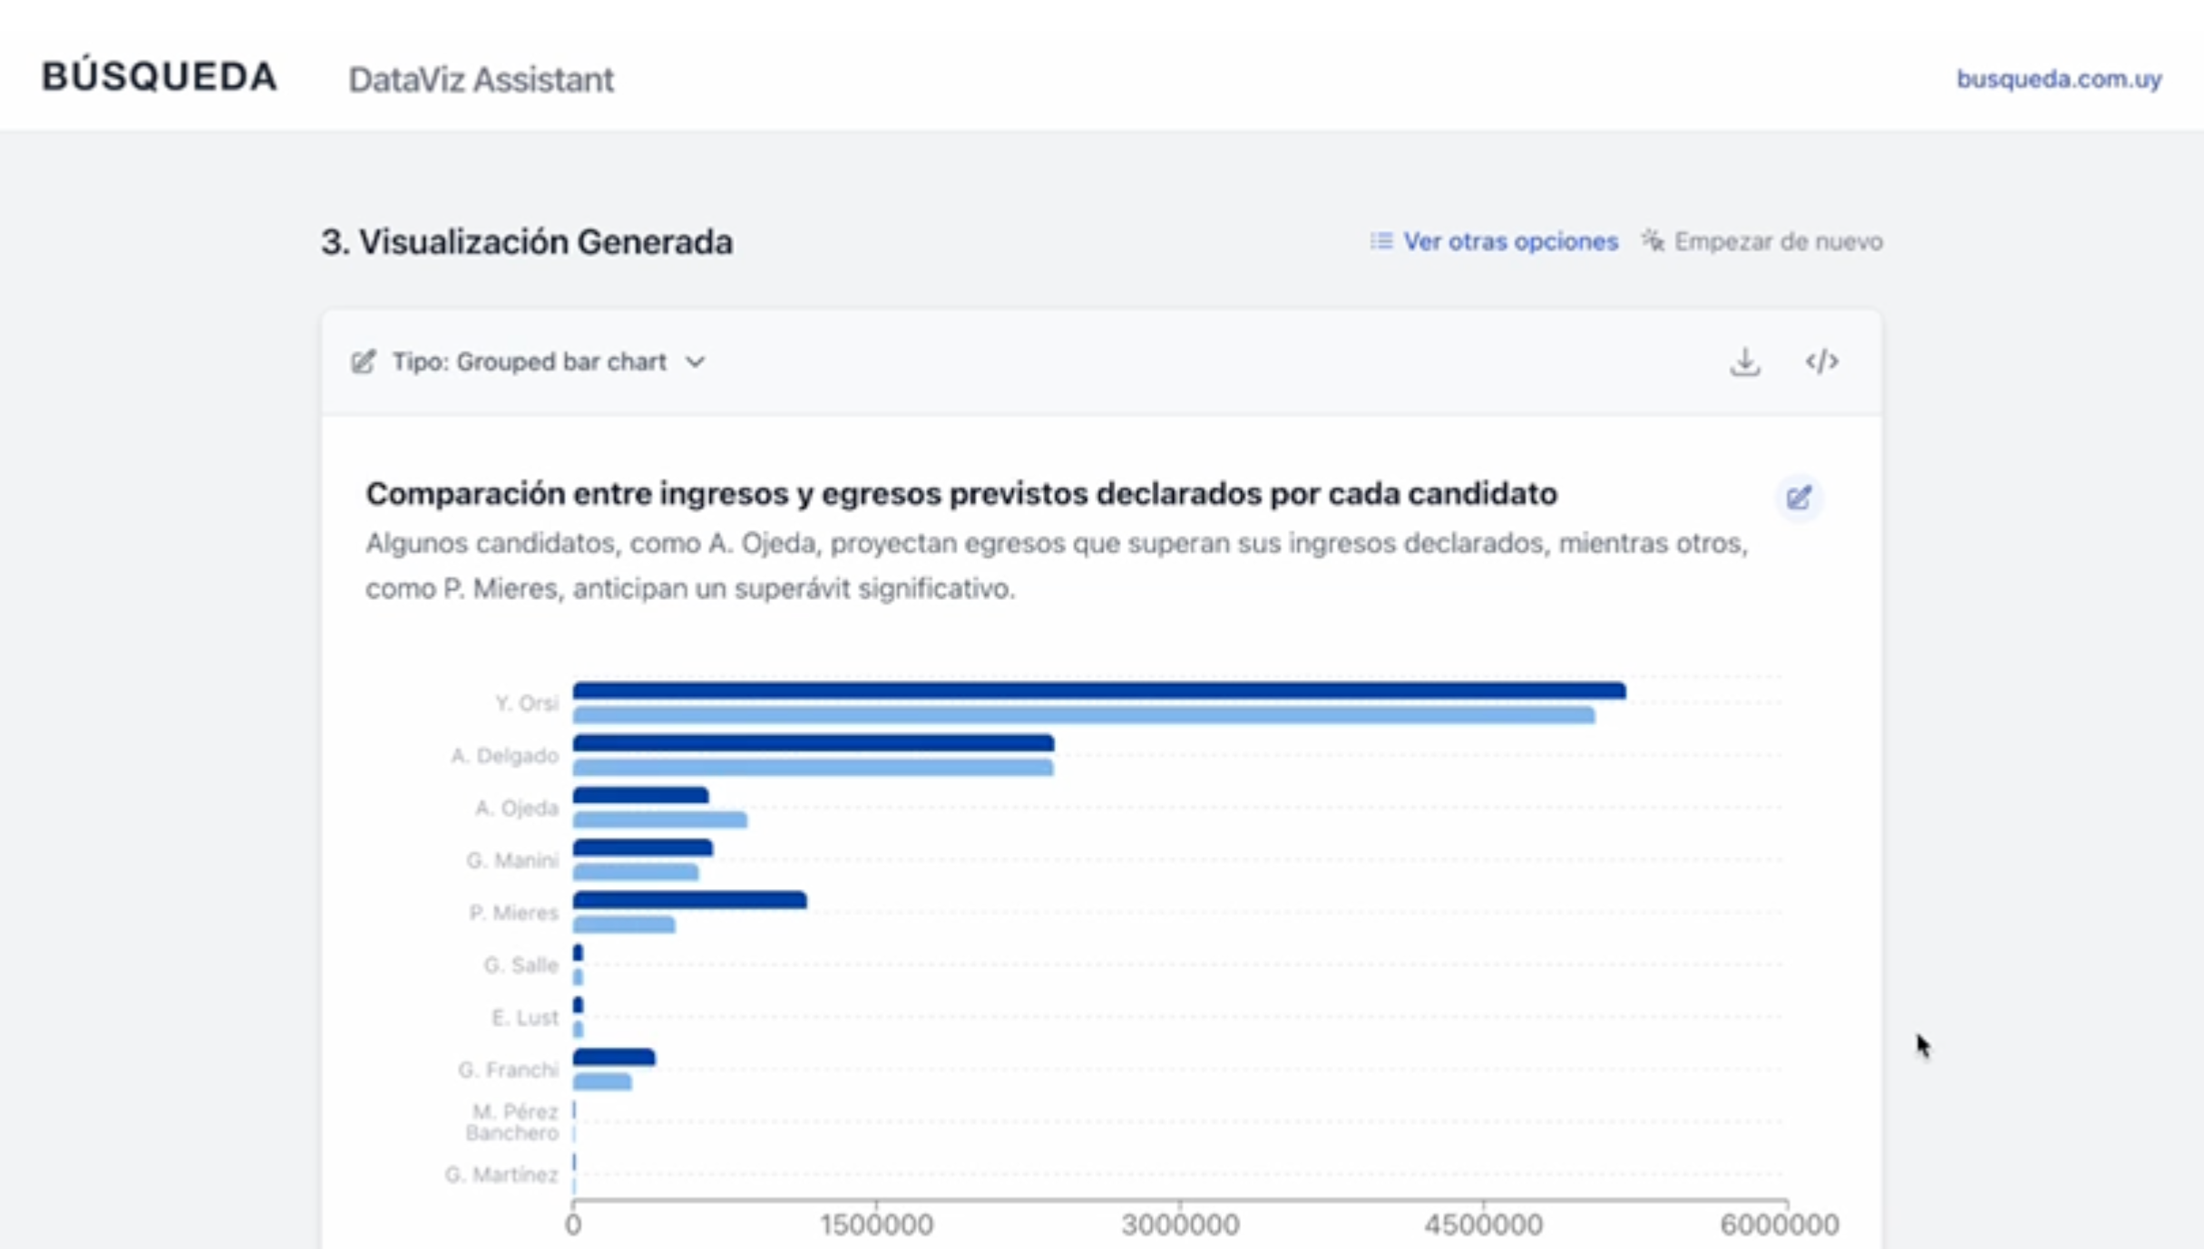Click Empezar de nuevo to restart
This screenshot has height=1249, width=2204.
[1778, 241]
